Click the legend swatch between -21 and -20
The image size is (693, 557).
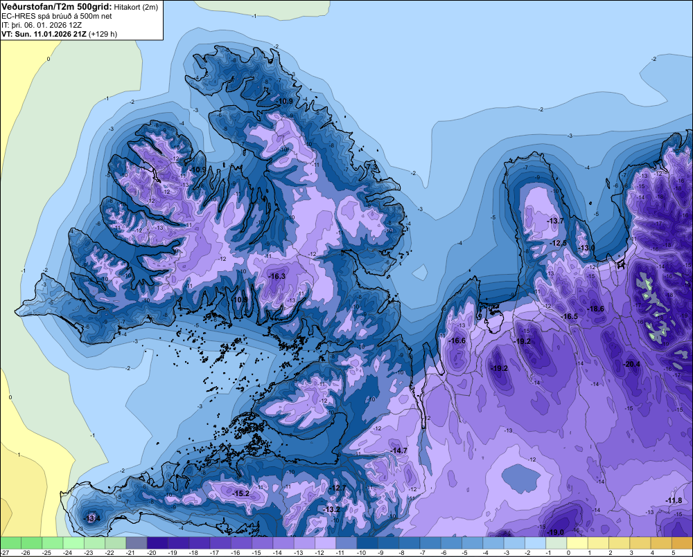(137, 542)
